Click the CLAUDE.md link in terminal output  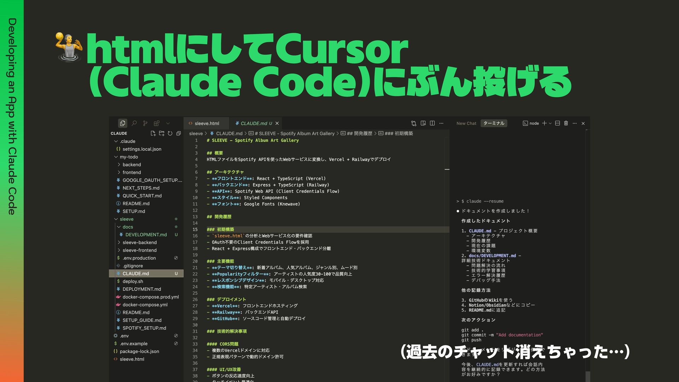(480, 231)
